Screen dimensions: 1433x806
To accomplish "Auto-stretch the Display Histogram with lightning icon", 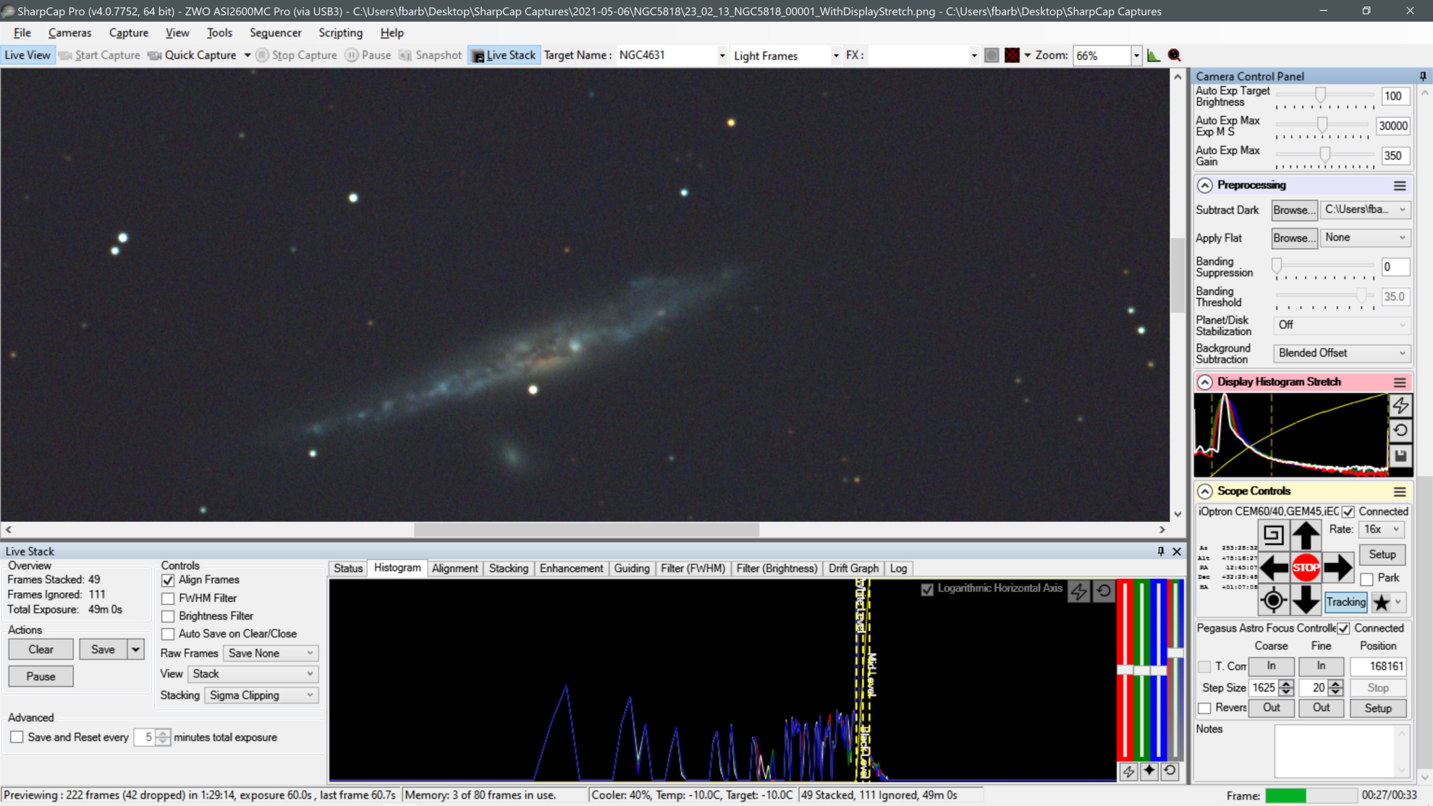I will 1400,406.
